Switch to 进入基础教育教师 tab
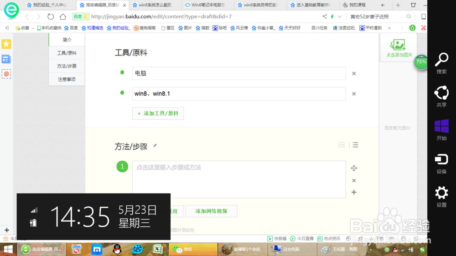Viewport: 456px width, 256px height. click(x=313, y=5)
